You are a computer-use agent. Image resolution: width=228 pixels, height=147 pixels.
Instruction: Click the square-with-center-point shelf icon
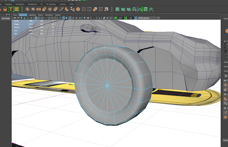click(84, 9)
